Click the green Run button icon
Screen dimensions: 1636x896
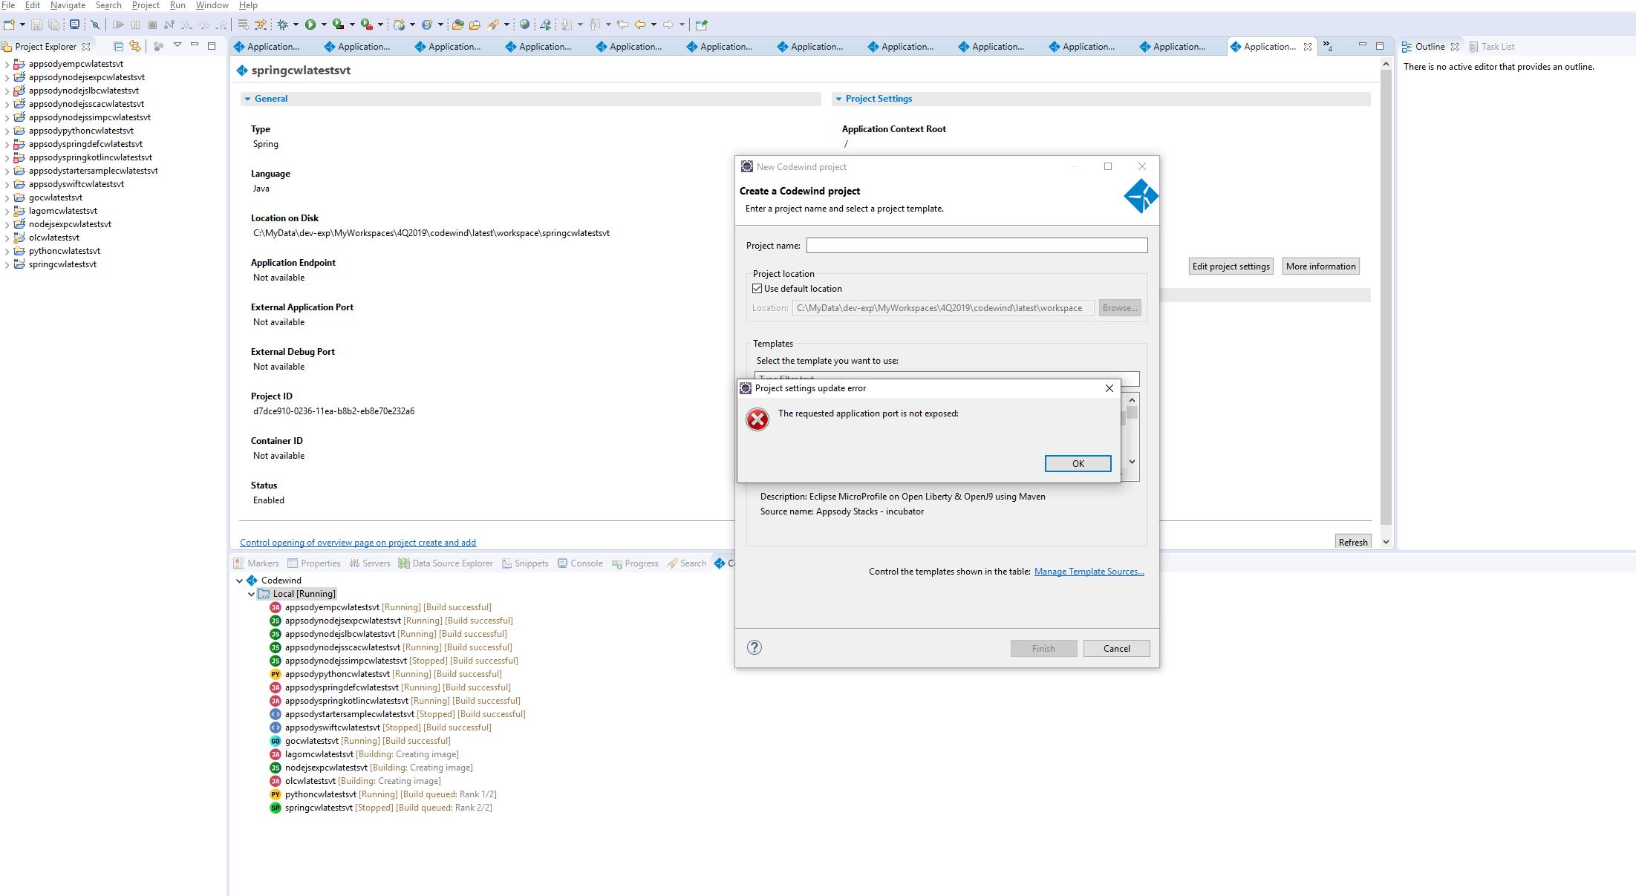(x=310, y=24)
